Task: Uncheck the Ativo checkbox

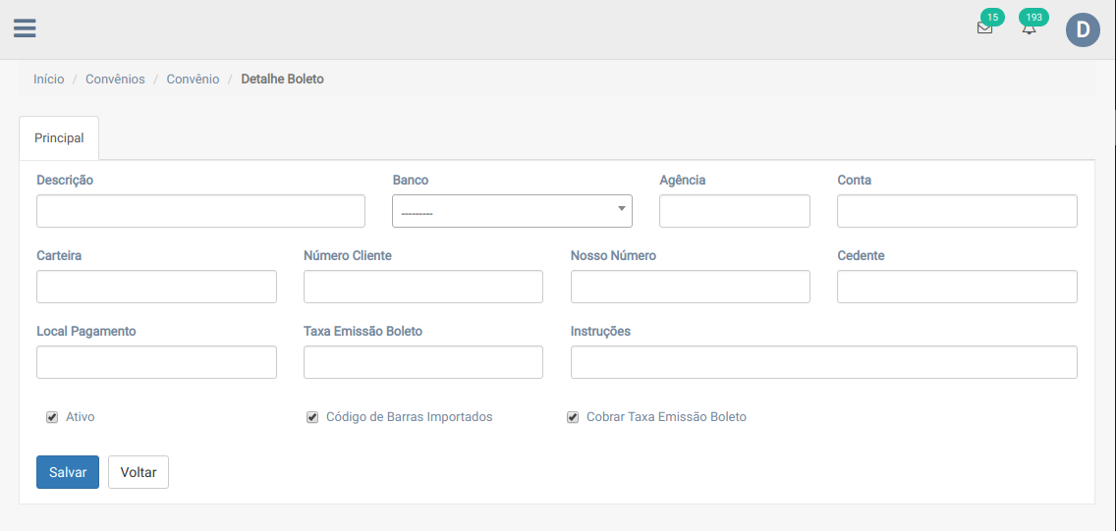Action: (52, 417)
